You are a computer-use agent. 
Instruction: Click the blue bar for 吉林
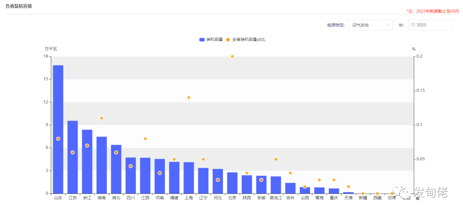click(290, 188)
